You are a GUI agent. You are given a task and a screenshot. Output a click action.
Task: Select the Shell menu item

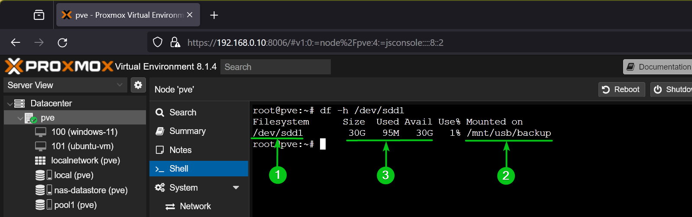[199, 169]
